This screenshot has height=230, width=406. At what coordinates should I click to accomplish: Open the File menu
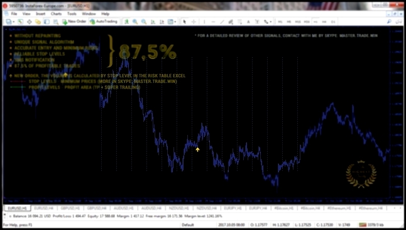click(x=14, y=14)
